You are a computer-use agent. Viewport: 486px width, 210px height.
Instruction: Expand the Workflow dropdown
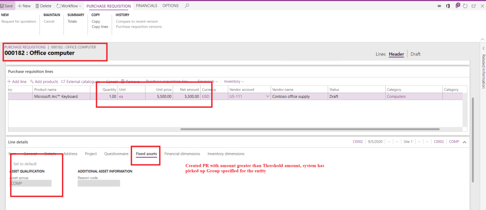[69, 6]
